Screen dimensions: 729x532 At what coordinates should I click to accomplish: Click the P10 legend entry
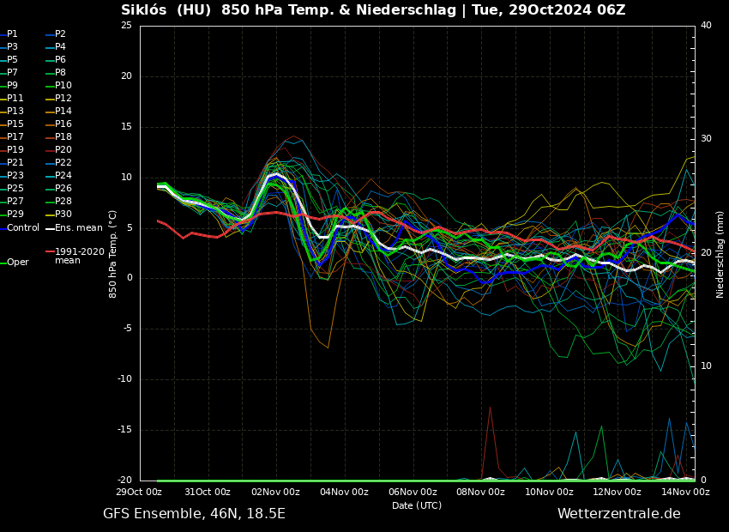tap(63, 86)
